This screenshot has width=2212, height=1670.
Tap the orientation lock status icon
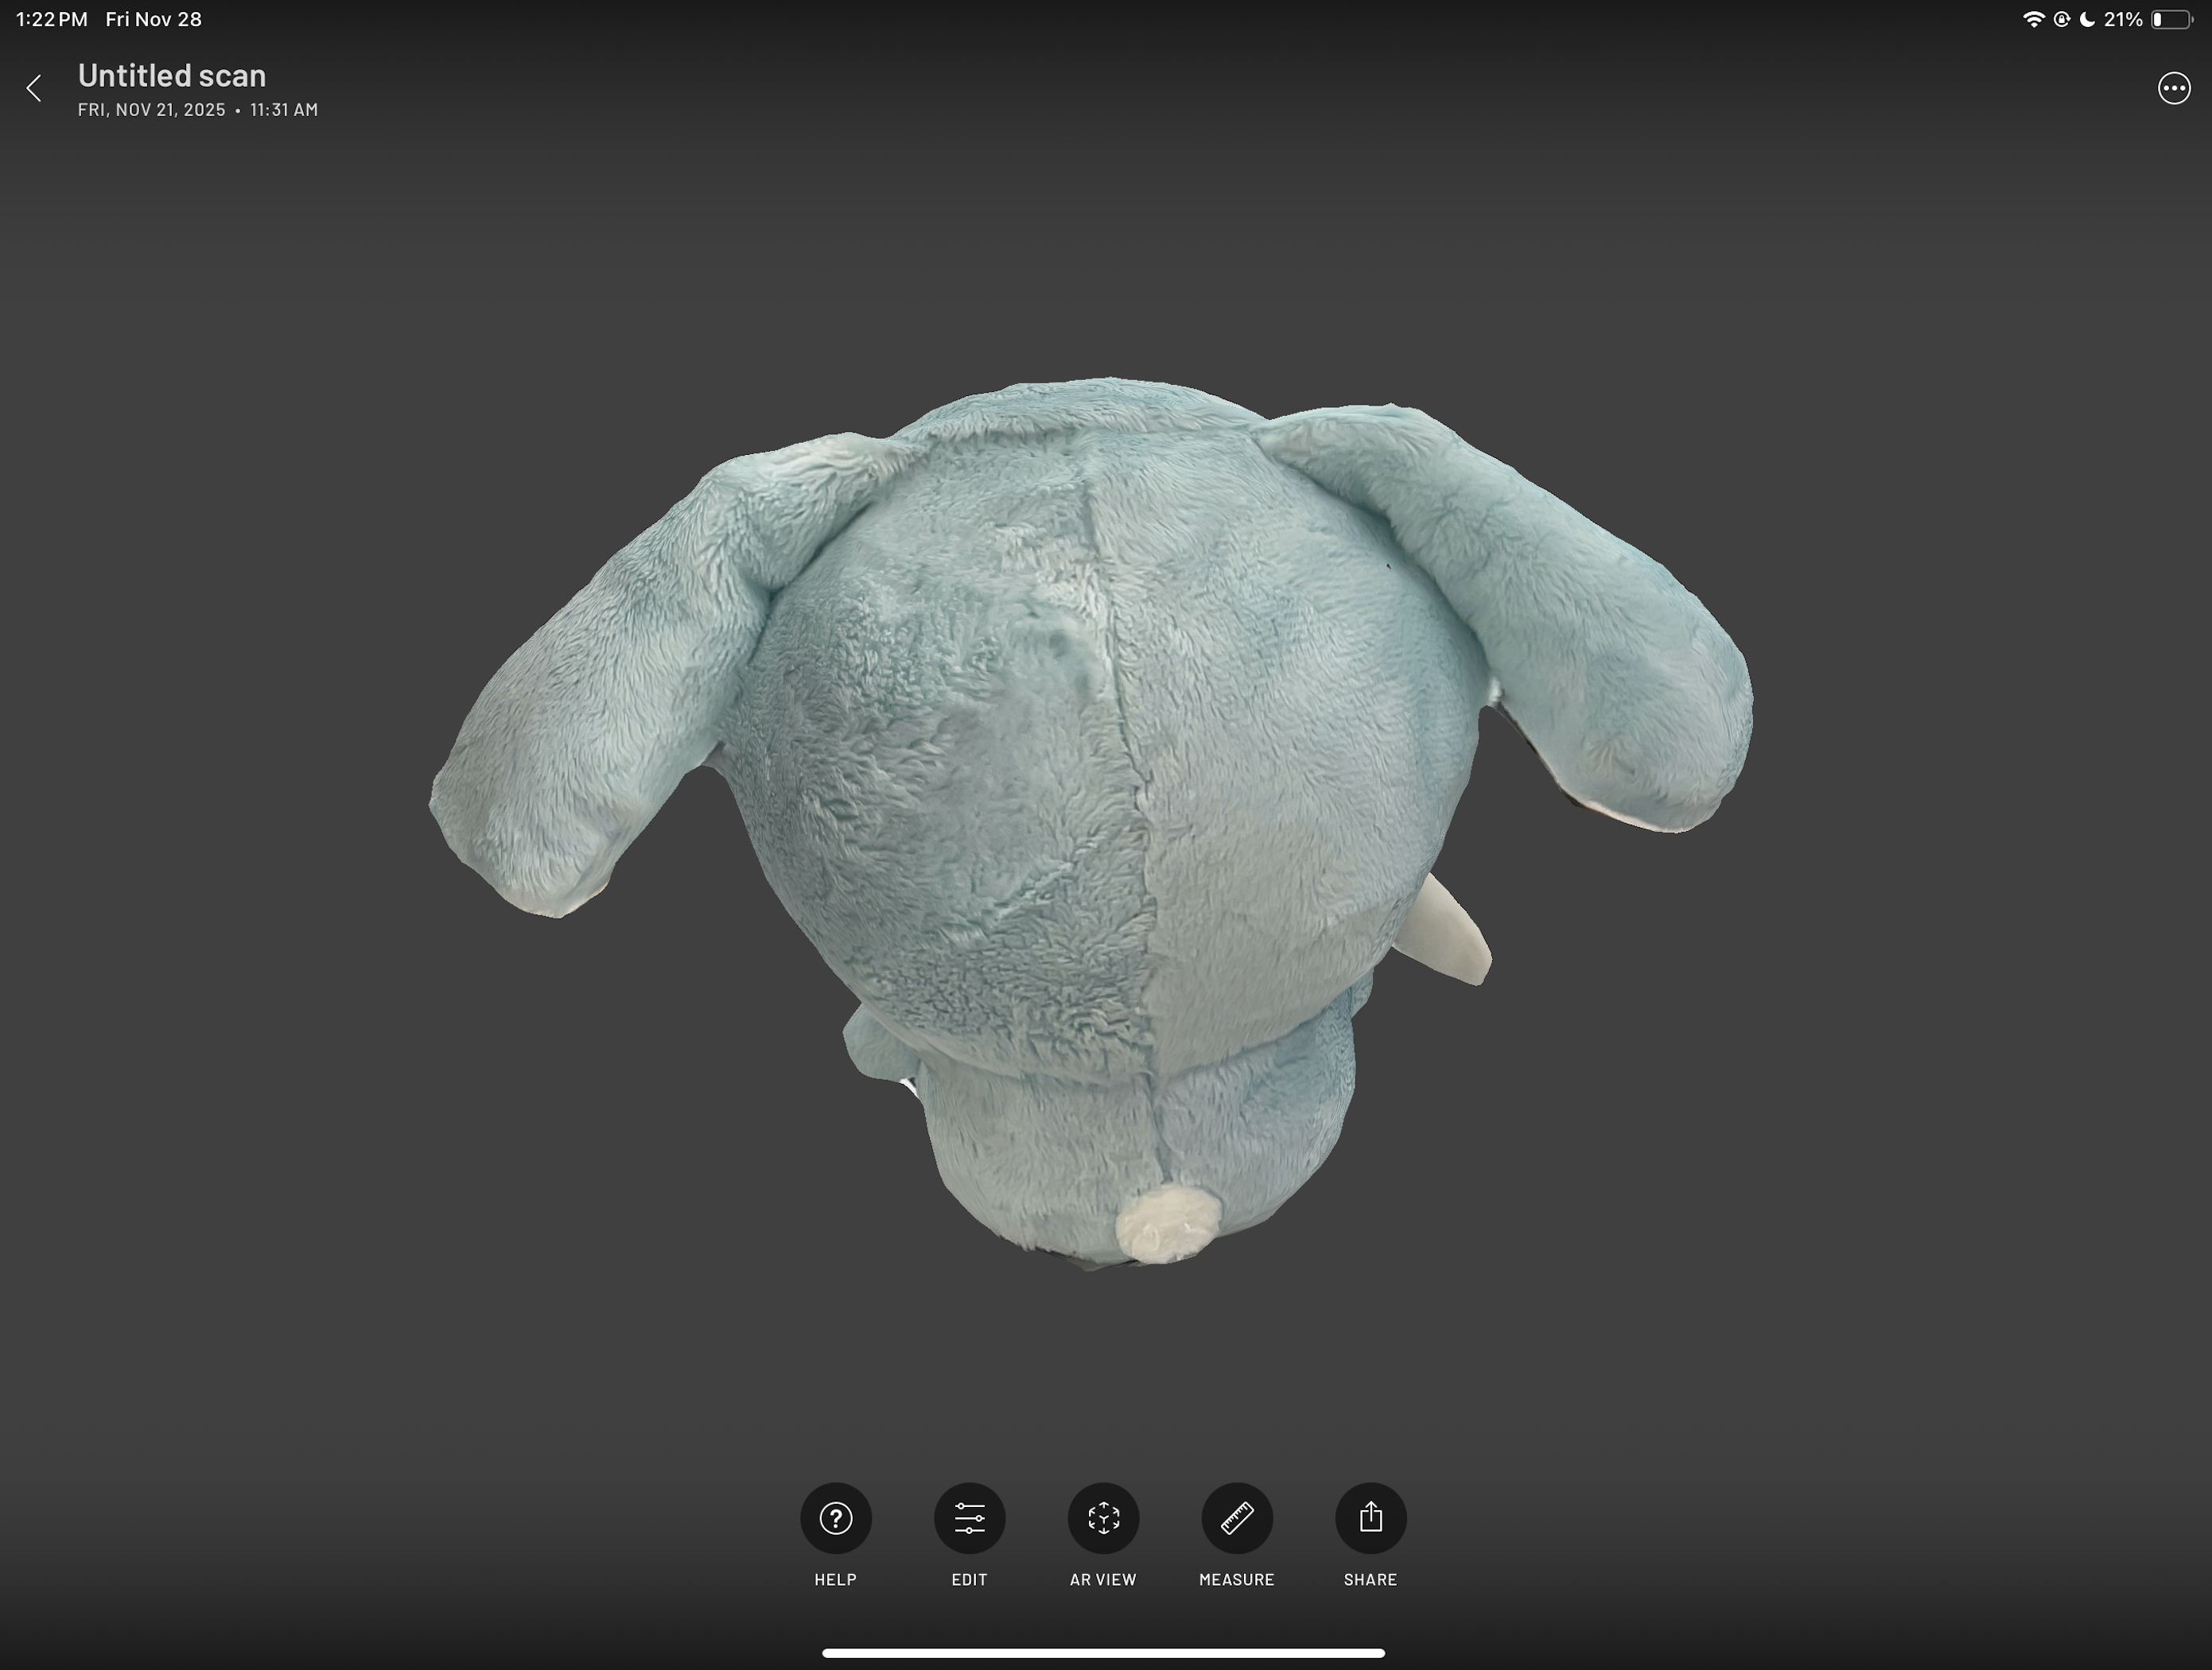pyautogui.click(x=2061, y=20)
